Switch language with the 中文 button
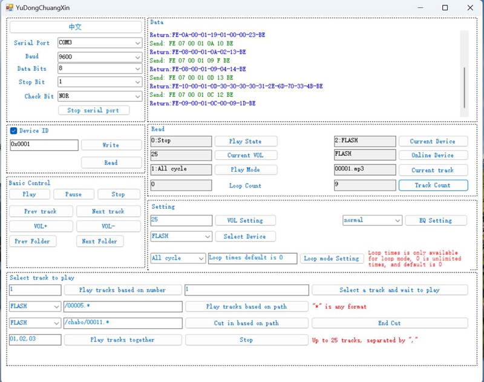 click(76, 27)
